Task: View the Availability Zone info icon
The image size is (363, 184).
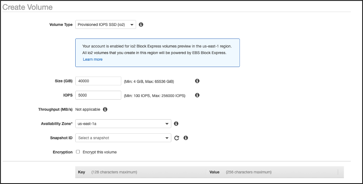Action: coord(176,124)
